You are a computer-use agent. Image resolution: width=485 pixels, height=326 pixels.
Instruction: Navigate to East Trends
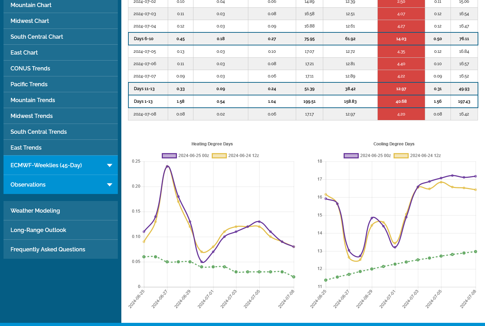point(26,148)
